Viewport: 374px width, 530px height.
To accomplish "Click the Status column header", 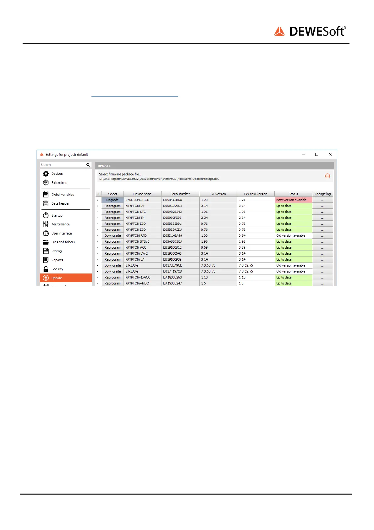I will [x=293, y=194].
